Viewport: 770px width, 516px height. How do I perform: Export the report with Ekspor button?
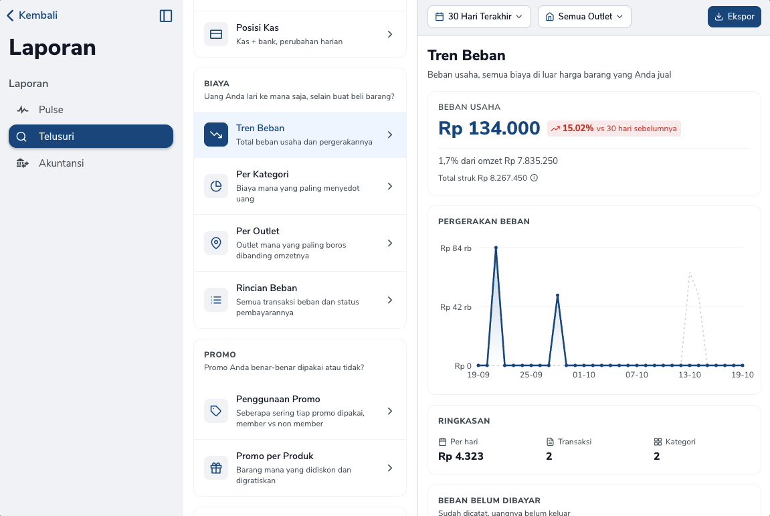(x=734, y=17)
